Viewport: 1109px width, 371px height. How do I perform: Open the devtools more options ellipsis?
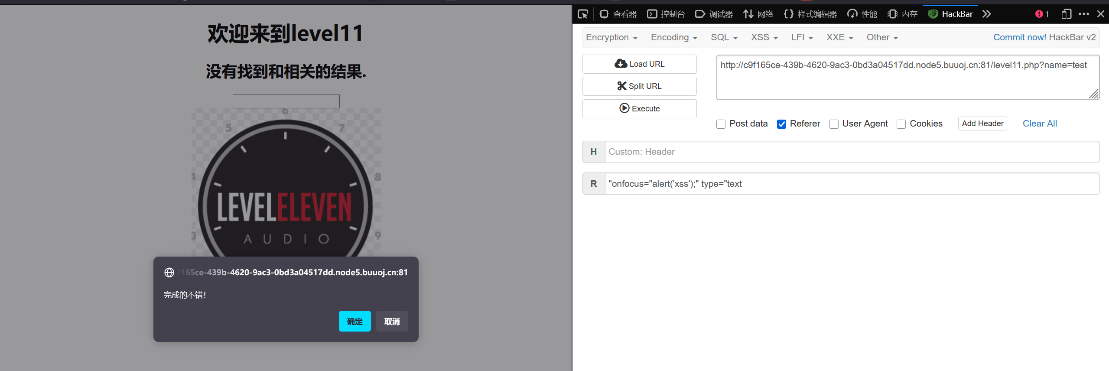click(x=1083, y=14)
